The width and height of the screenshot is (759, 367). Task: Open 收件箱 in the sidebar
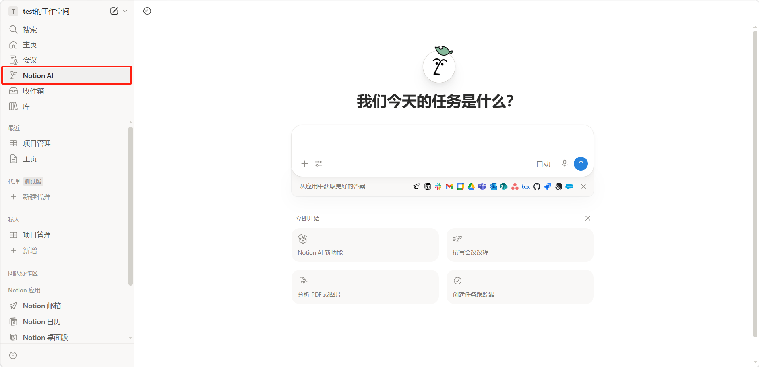(33, 91)
